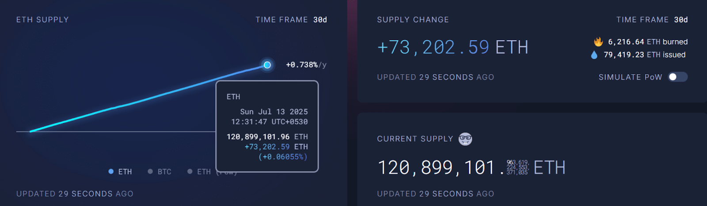Click the 79,419.23 ETH issued text
707x206 pixels.
(x=644, y=55)
